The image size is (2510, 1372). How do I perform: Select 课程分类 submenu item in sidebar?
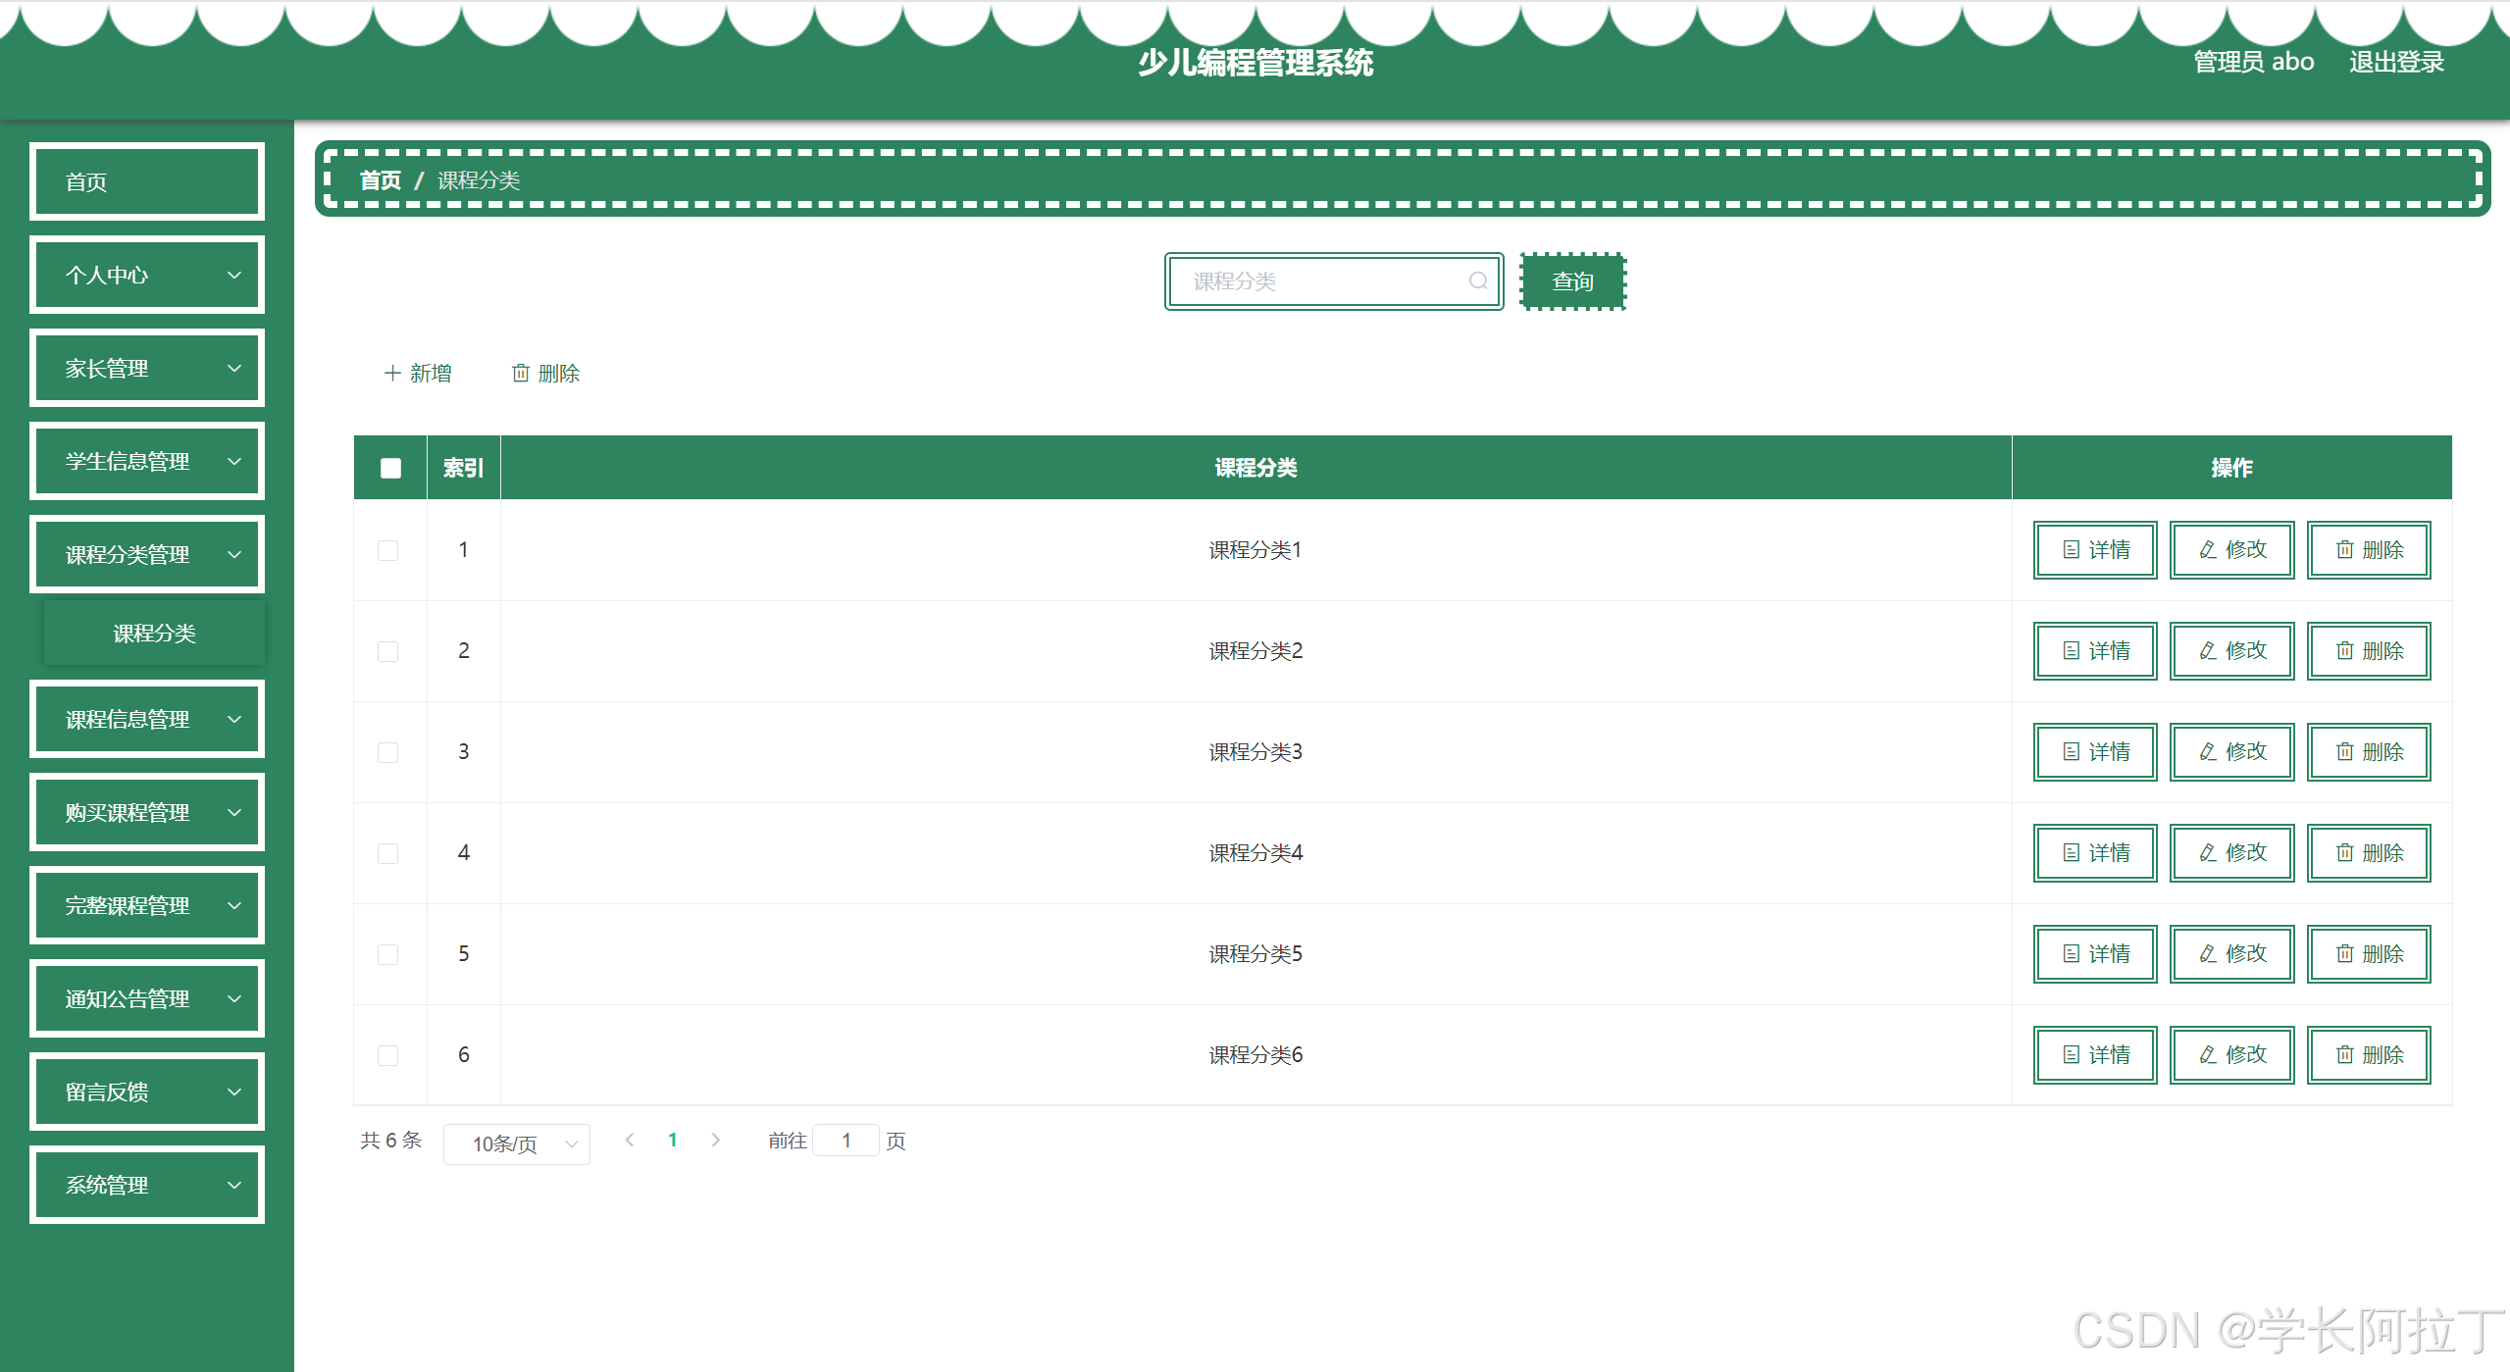coord(153,634)
